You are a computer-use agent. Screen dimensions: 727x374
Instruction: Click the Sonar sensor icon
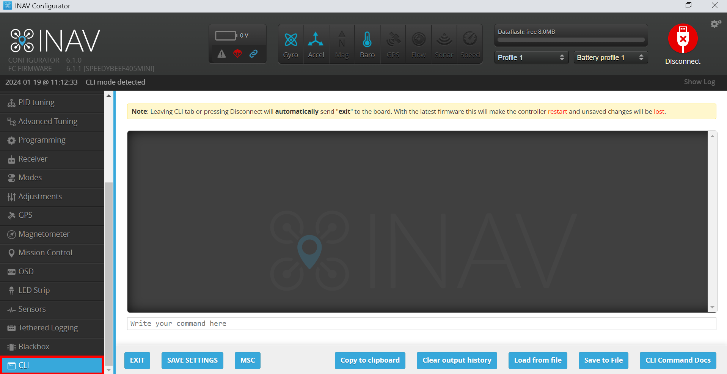click(444, 39)
